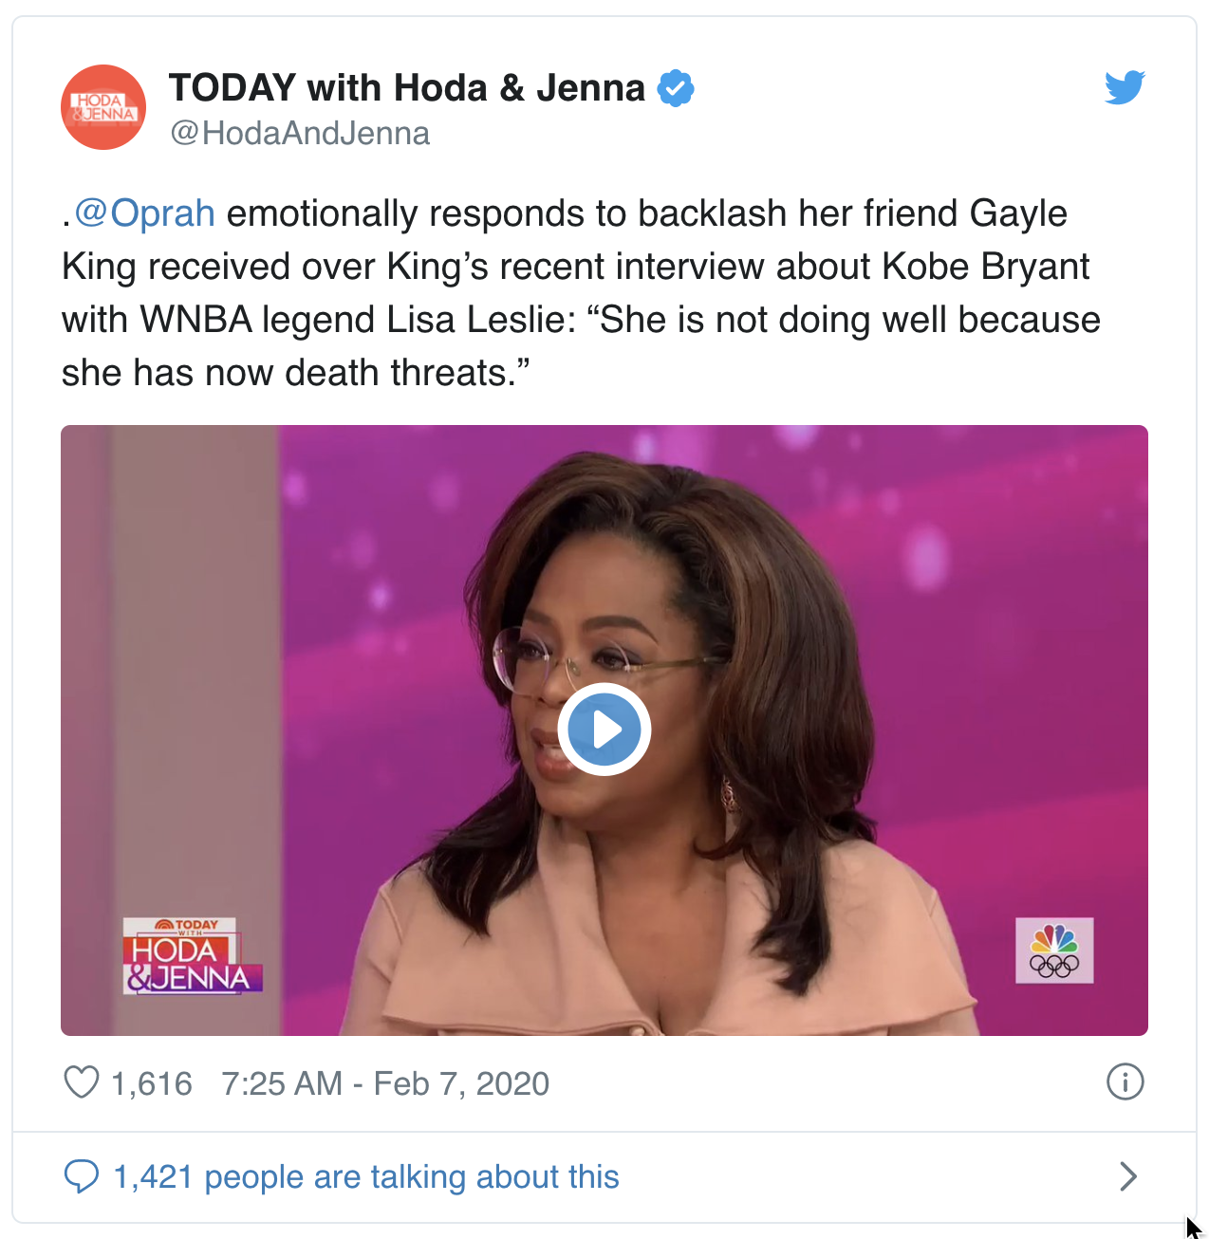Click the tweet body text about Gayle King
The image size is (1209, 1239).
click(581, 293)
